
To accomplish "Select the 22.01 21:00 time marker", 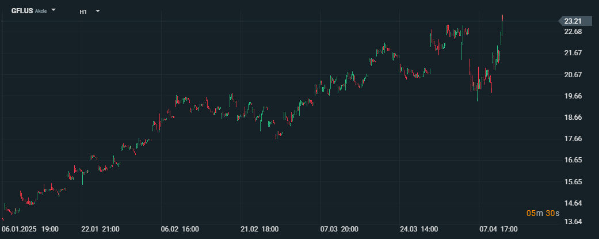I will pos(101,229).
